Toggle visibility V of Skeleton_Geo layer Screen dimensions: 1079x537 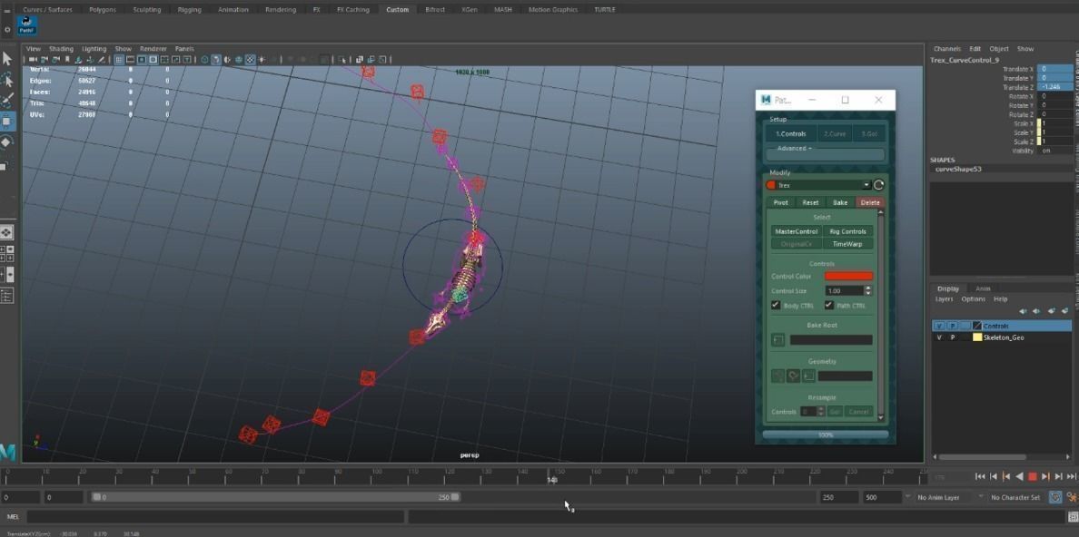(939, 337)
